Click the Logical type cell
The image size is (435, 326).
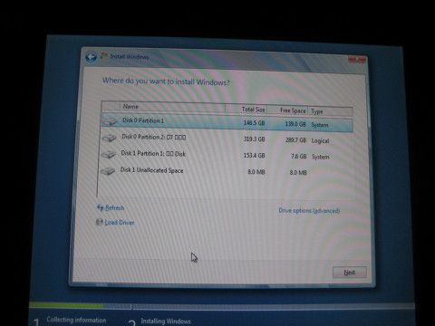click(320, 141)
